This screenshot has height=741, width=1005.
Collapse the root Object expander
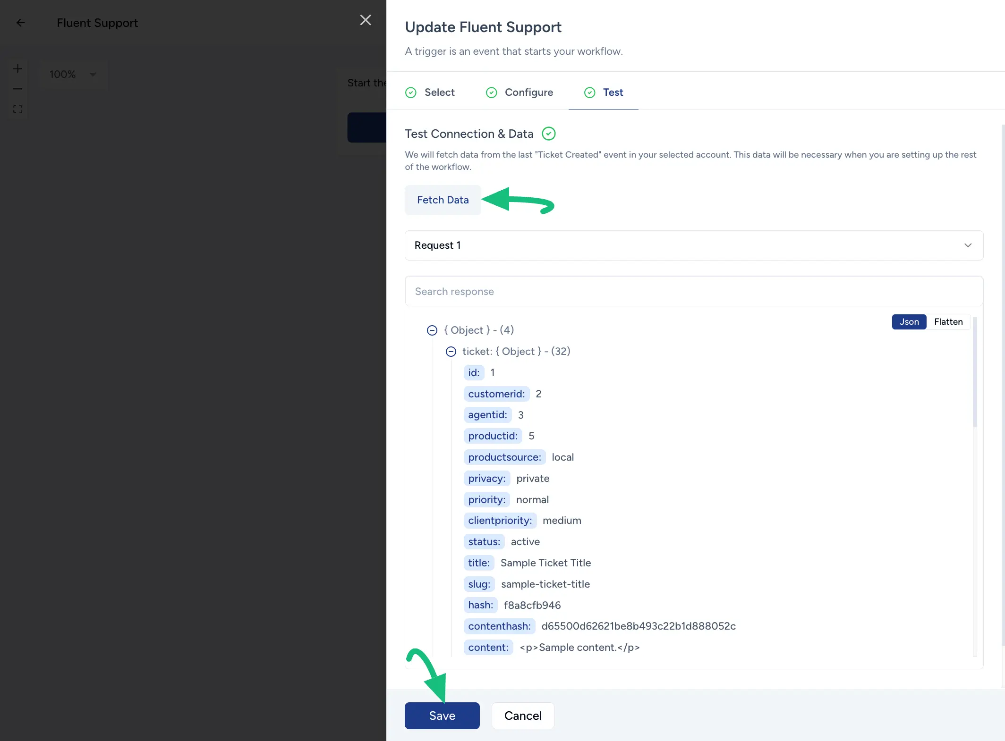pos(432,330)
